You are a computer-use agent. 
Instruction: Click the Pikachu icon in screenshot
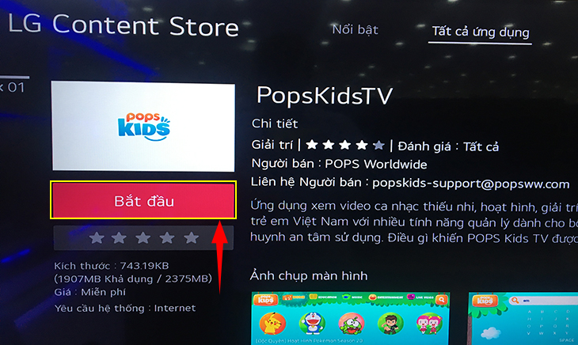(273, 324)
